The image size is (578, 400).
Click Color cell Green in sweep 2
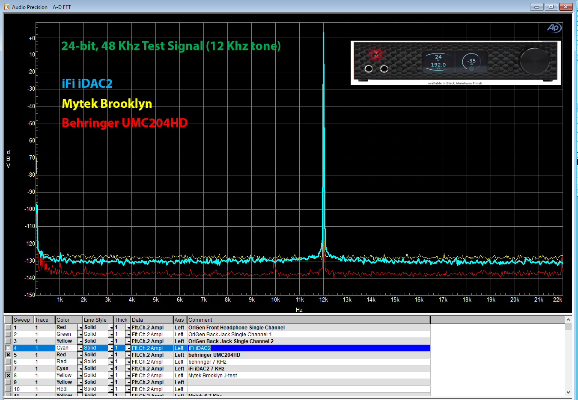pos(66,335)
